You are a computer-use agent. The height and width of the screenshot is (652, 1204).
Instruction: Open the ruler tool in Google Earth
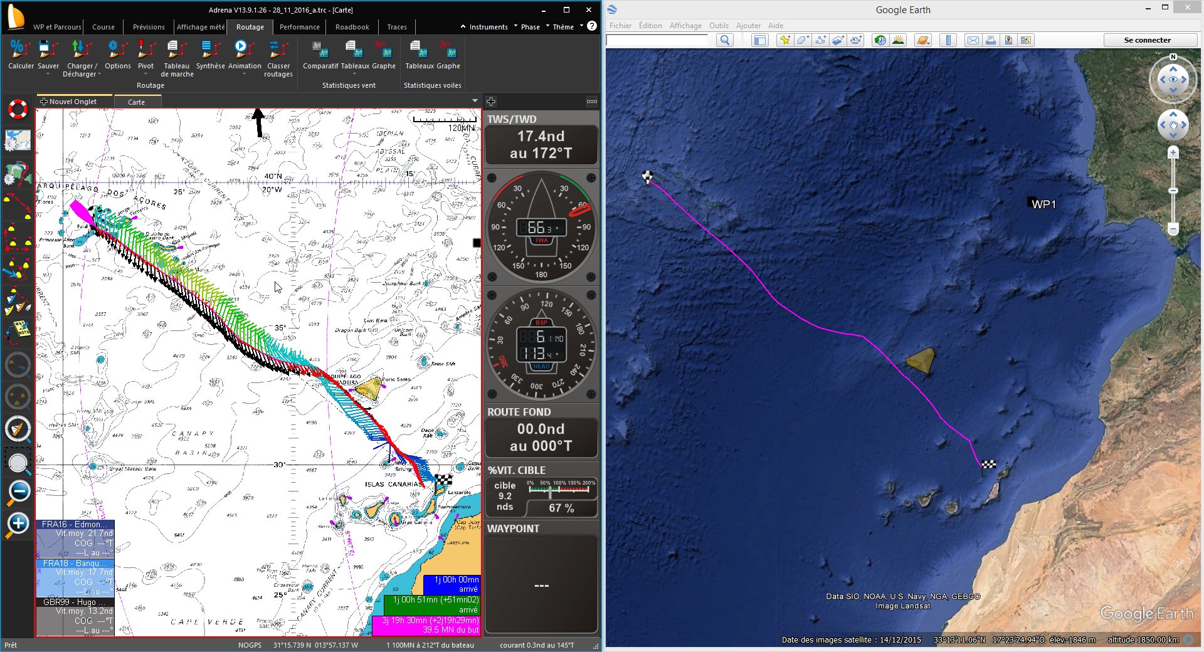click(x=948, y=40)
